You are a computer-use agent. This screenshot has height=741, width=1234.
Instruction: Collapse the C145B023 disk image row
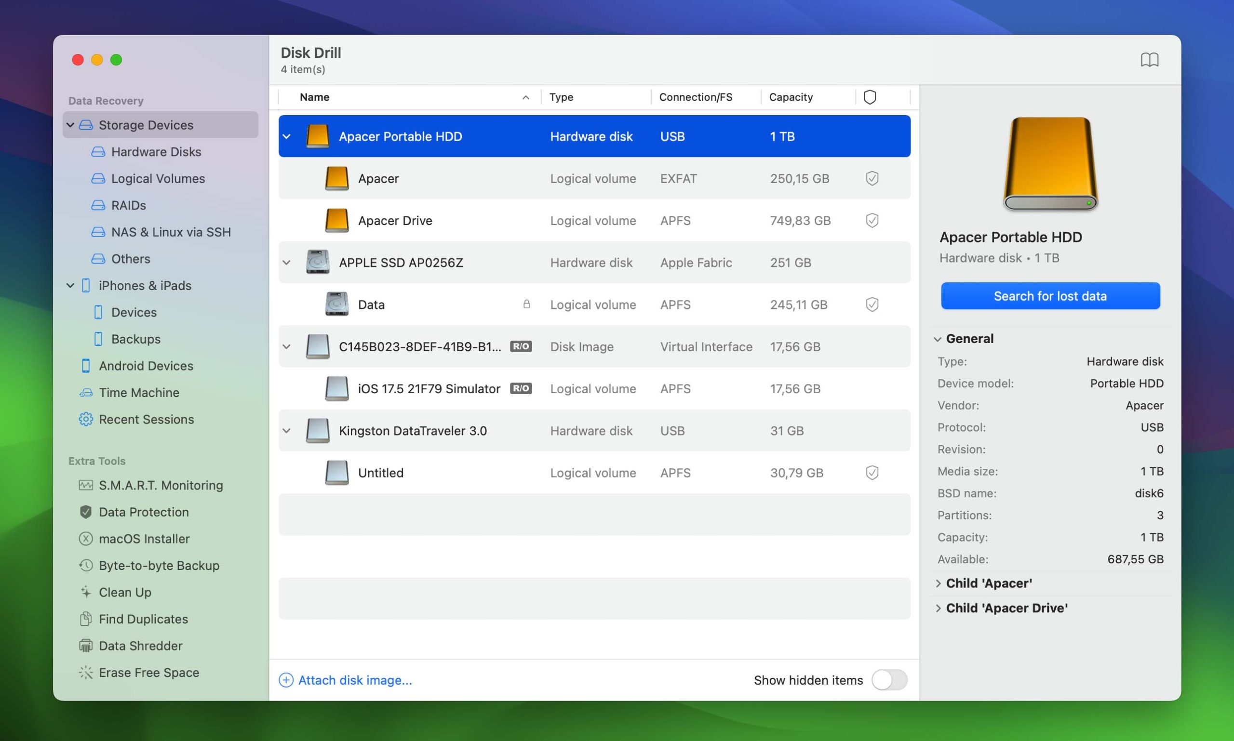tap(287, 346)
